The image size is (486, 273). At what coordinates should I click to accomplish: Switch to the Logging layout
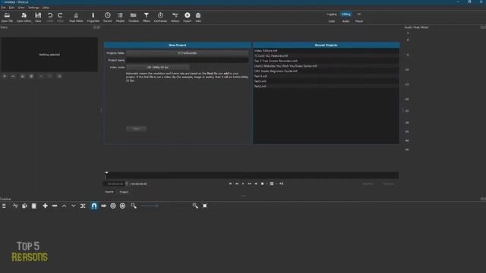[x=332, y=14]
